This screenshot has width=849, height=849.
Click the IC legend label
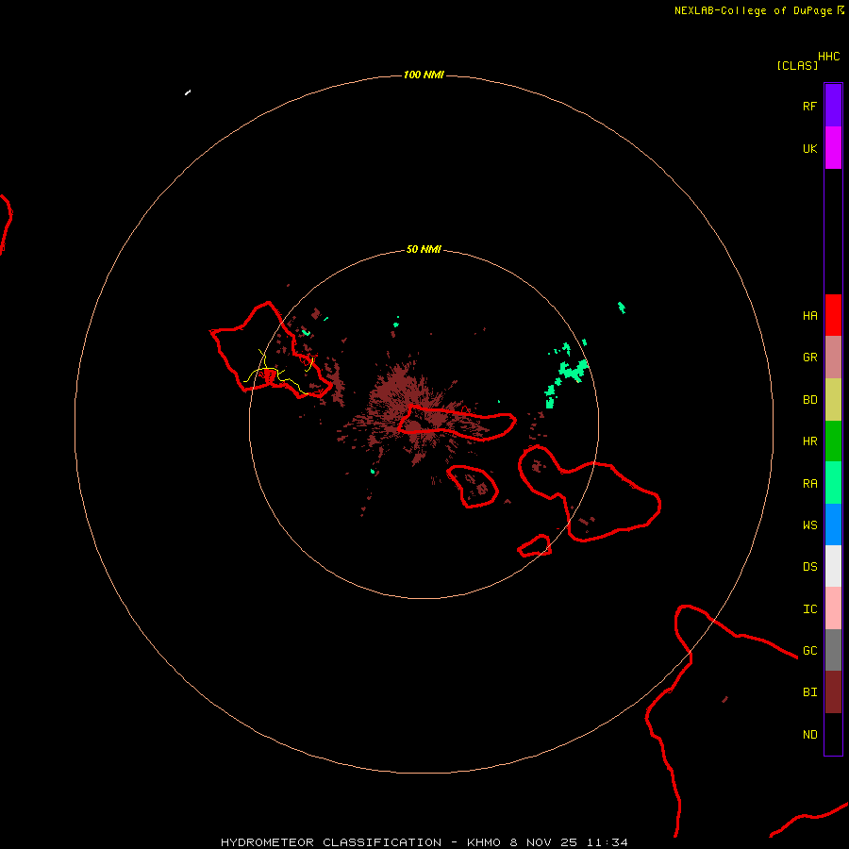809,609
